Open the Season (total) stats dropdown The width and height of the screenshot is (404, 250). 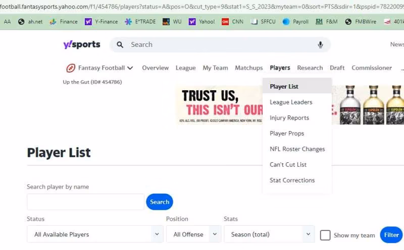click(x=270, y=234)
